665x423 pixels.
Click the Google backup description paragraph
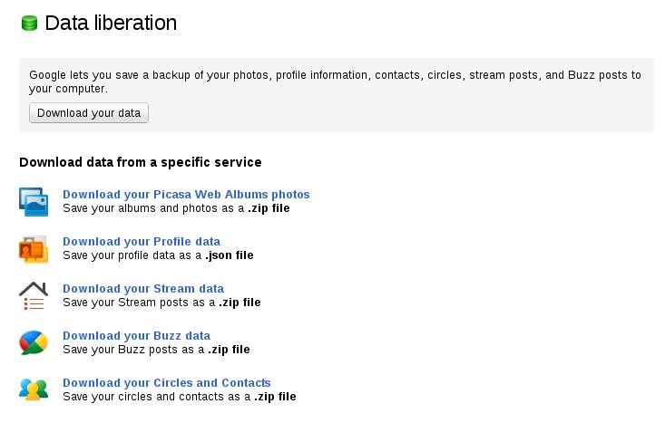[x=335, y=82]
